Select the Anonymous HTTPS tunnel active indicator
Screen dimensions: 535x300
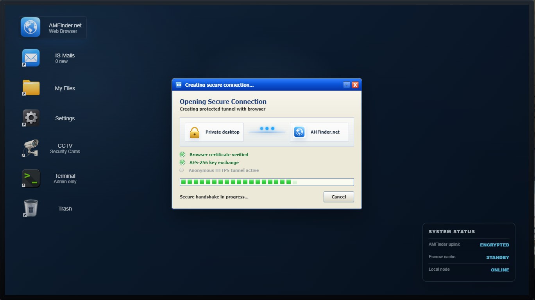[182, 170]
